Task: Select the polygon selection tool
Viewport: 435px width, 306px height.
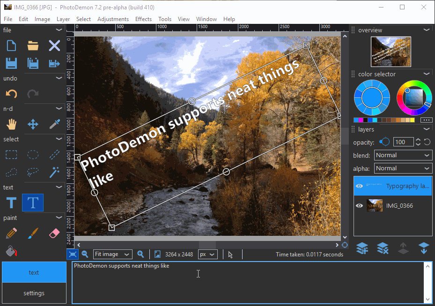Action: [11, 172]
